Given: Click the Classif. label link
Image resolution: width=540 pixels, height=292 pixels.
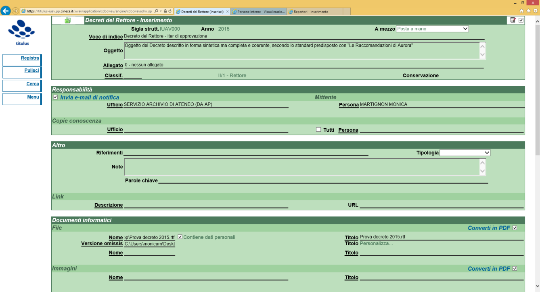Looking at the screenshot, I should pyautogui.click(x=114, y=76).
